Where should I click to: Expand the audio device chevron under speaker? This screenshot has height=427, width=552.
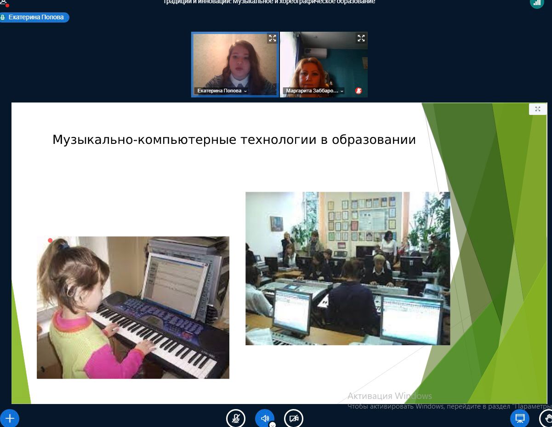(x=273, y=425)
